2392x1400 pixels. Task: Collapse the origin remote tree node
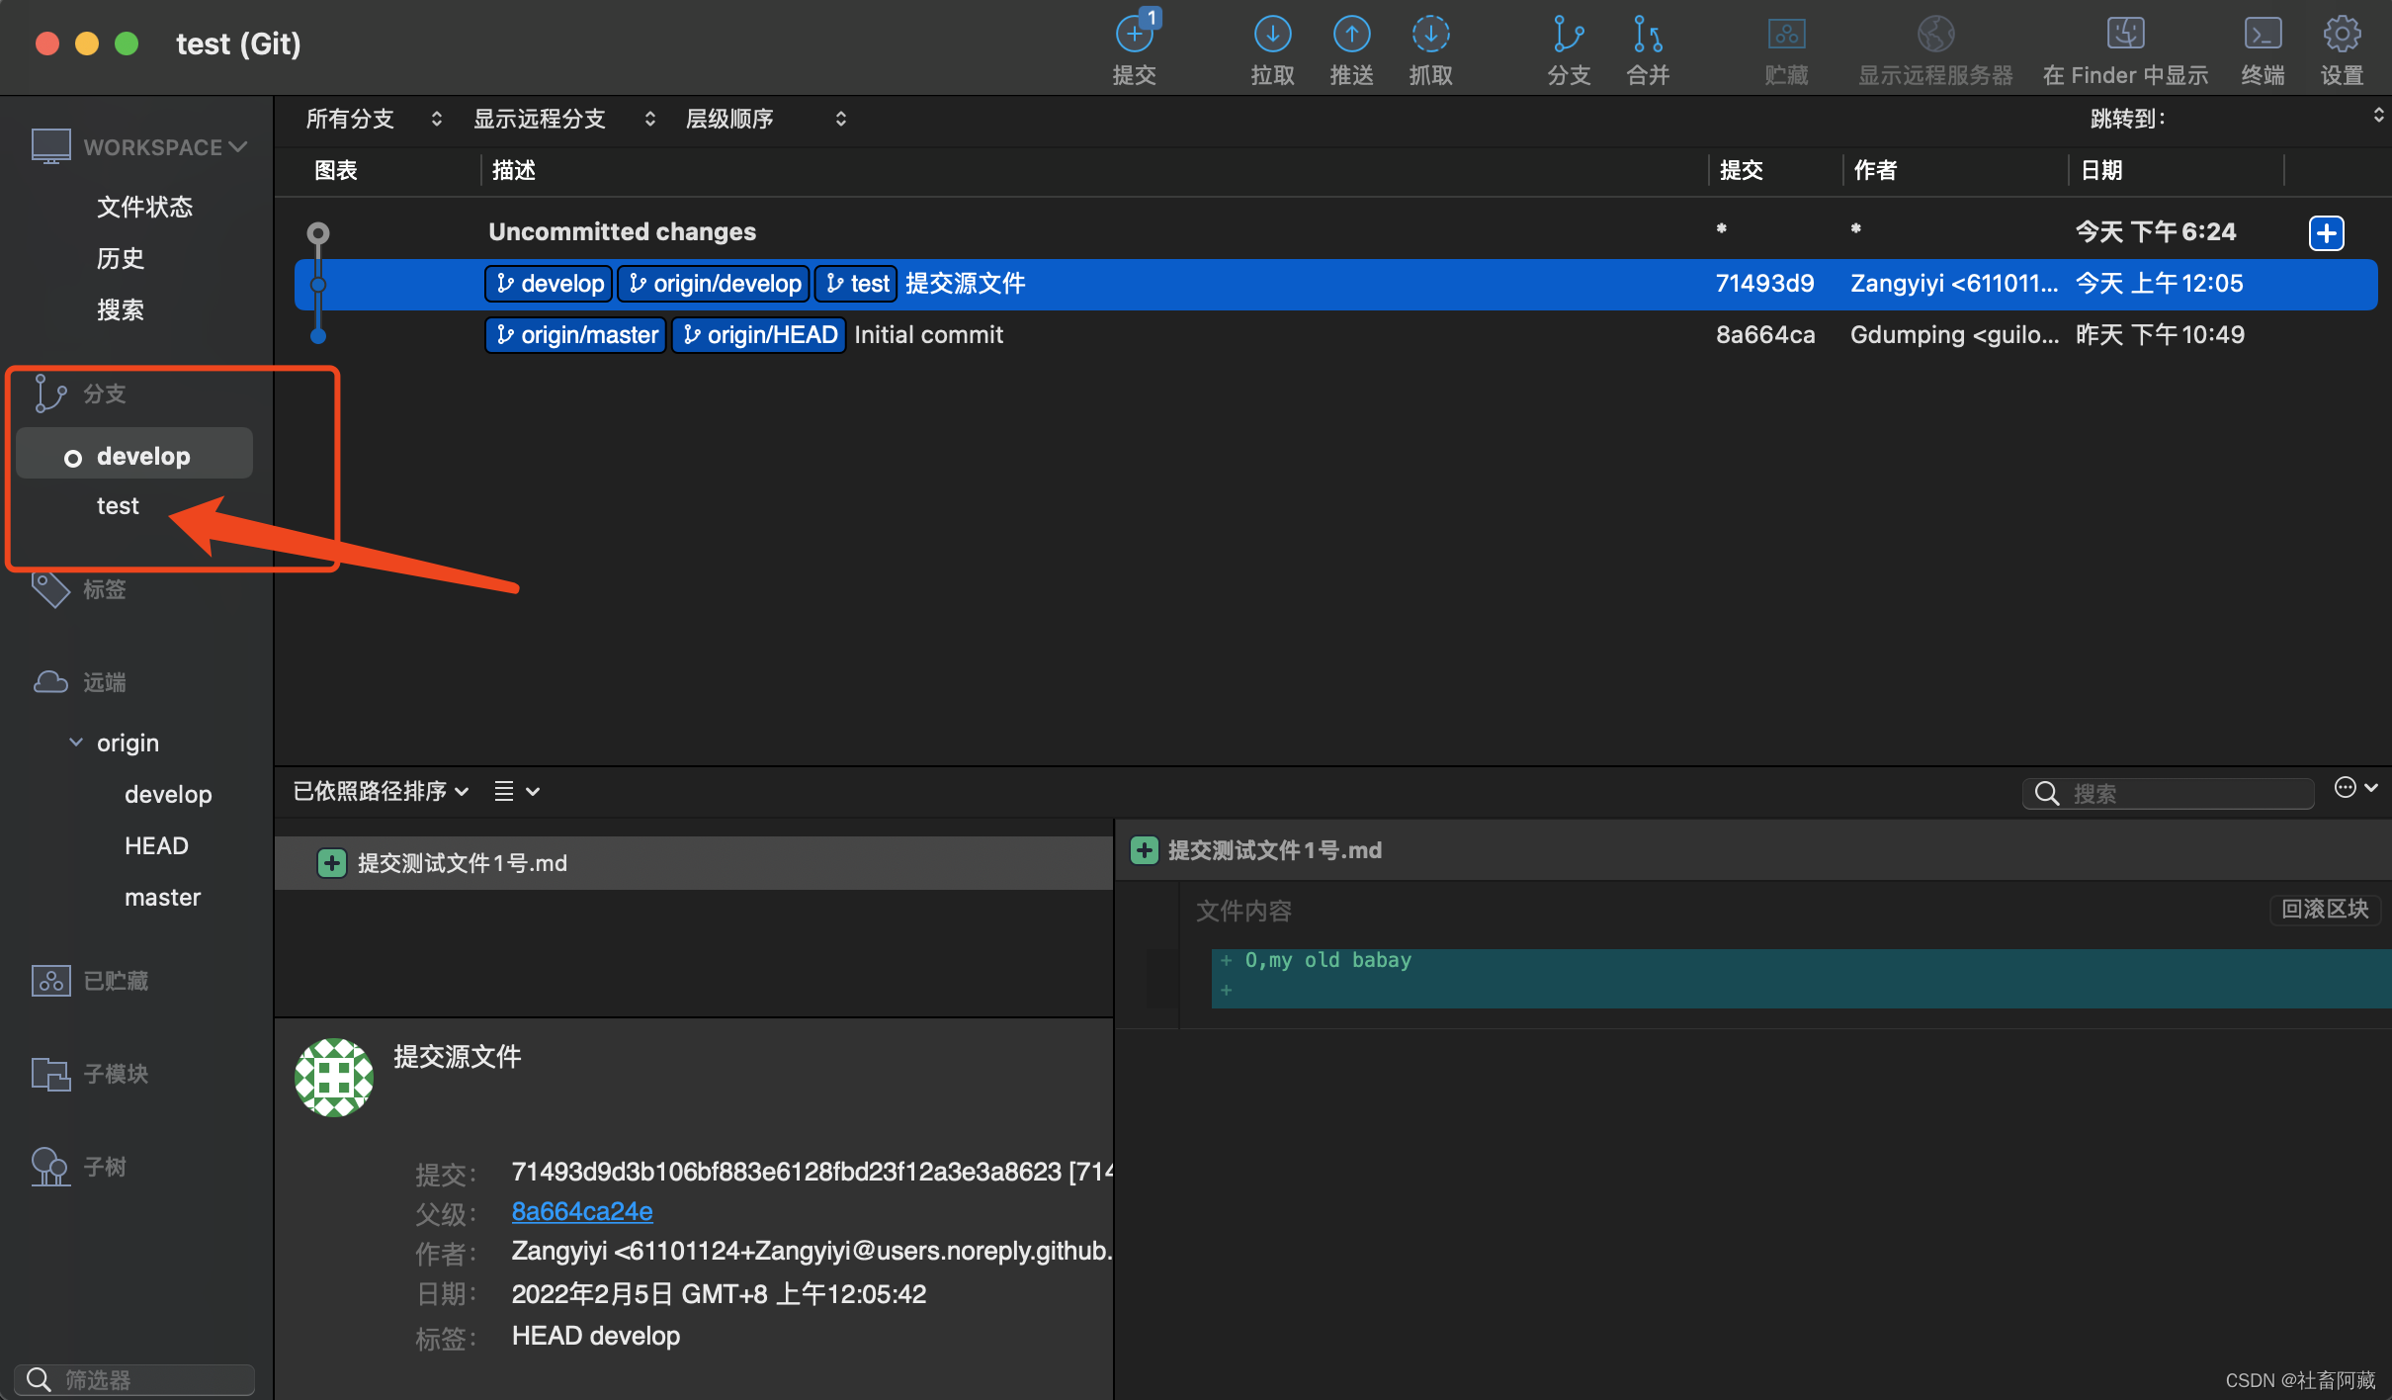[76, 743]
